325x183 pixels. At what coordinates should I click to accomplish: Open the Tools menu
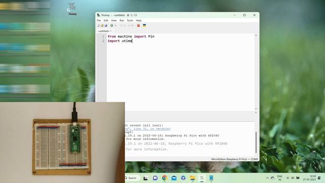tap(130, 20)
